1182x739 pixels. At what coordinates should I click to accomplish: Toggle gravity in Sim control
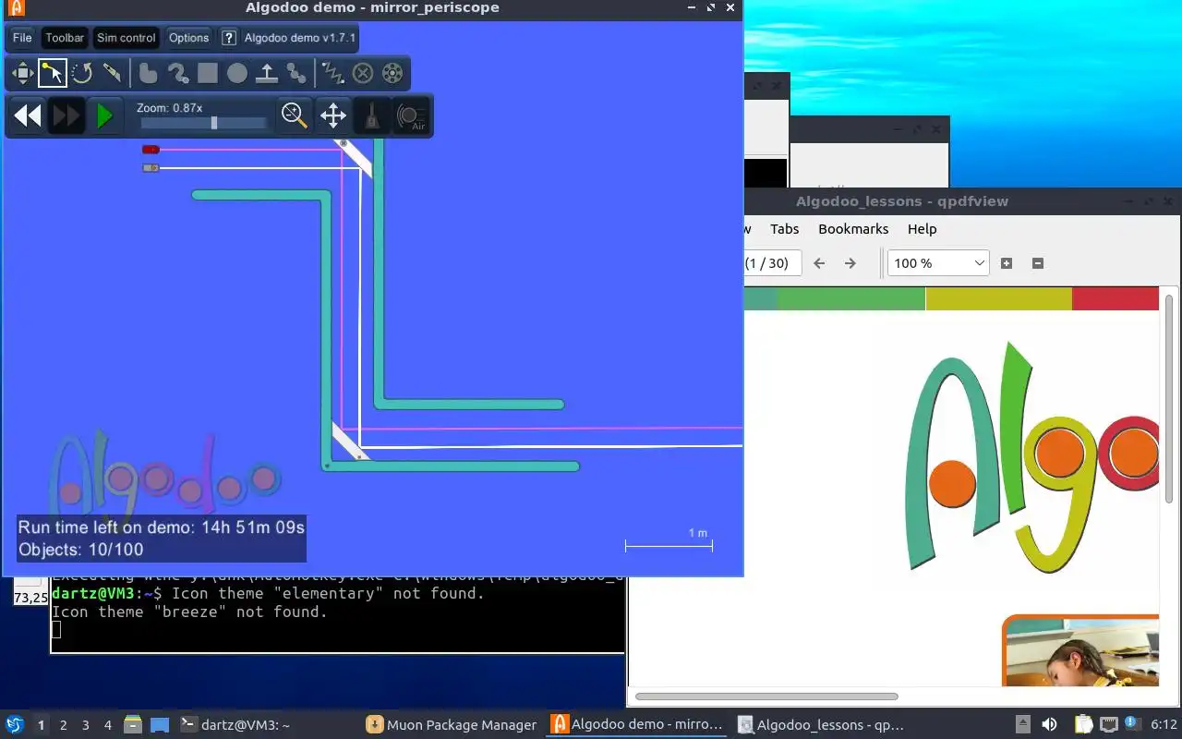click(372, 115)
